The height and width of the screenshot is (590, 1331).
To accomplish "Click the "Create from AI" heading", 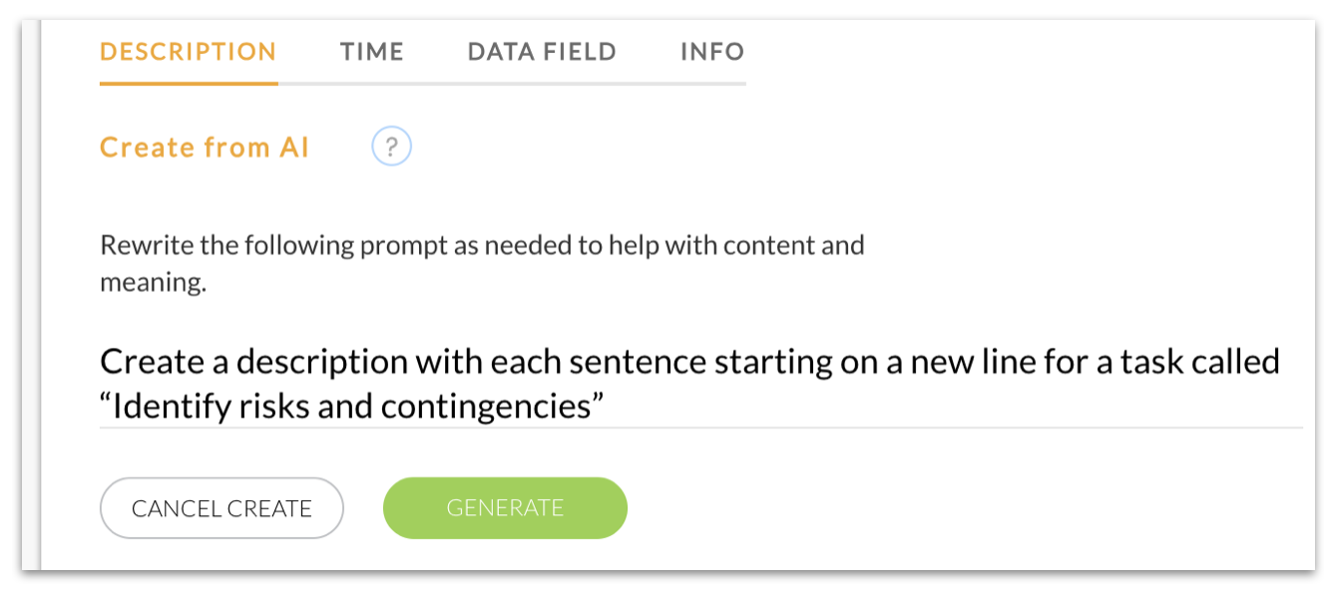I will tap(205, 147).
